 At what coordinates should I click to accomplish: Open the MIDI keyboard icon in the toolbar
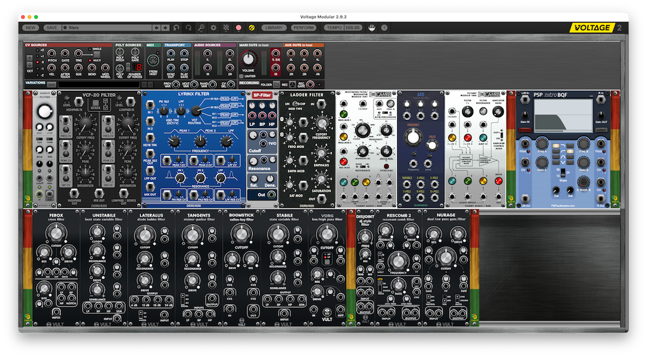click(x=372, y=28)
